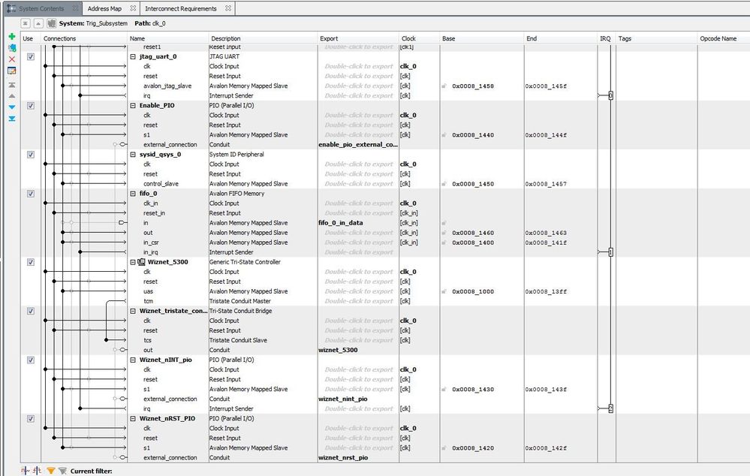Click the move-up-one-level icon beside System label
The width and height of the screenshot is (750, 476).
click(38, 23)
